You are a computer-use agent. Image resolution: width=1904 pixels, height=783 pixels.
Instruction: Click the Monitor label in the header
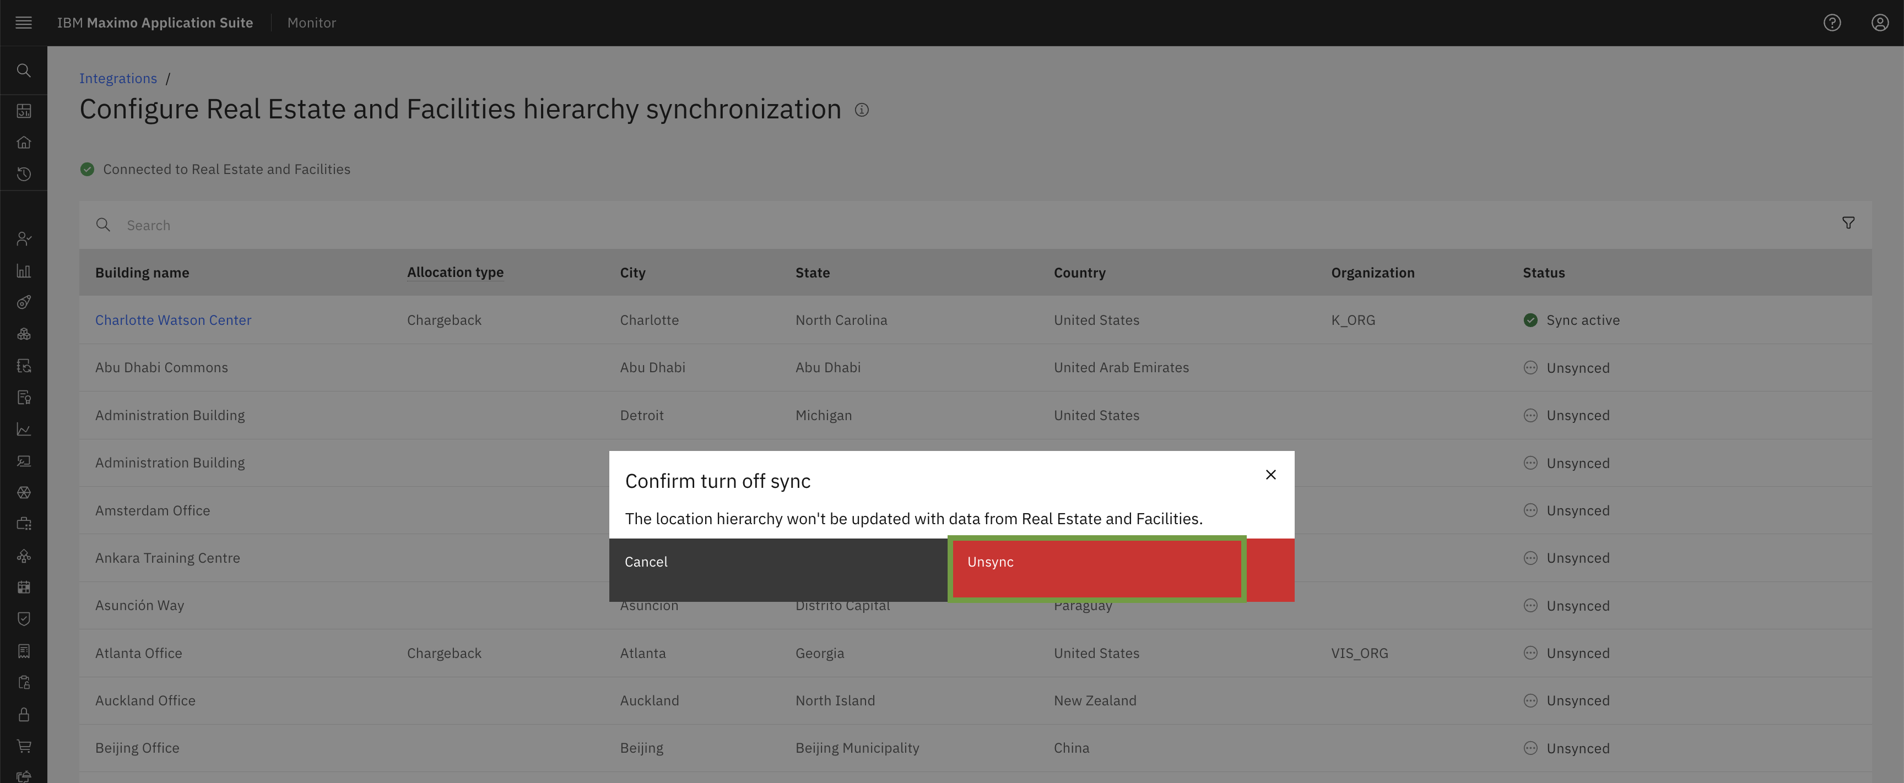tap(311, 23)
